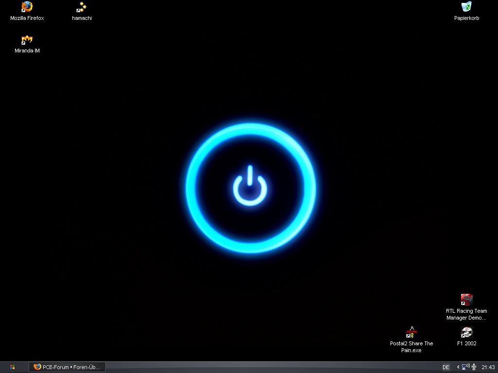This screenshot has width=498, height=373.
Task: Click the F1 2002 label text
Action: point(466,343)
